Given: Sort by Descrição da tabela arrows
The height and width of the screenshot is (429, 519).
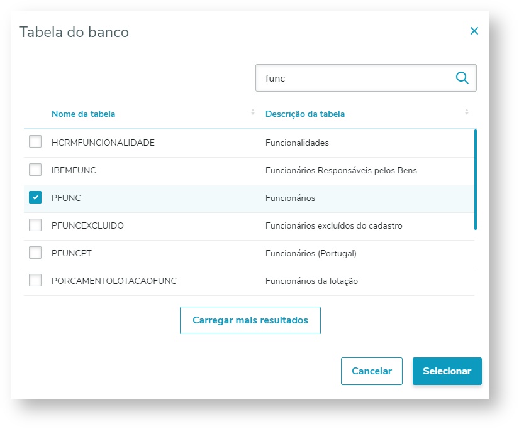Looking at the screenshot, I should point(467,112).
